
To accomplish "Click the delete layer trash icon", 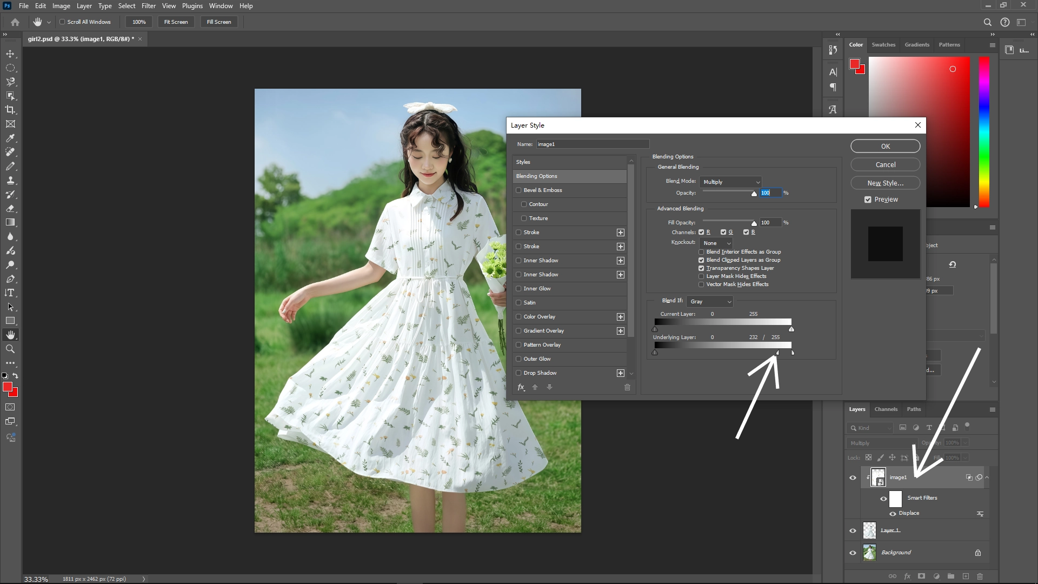I will 980,576.
